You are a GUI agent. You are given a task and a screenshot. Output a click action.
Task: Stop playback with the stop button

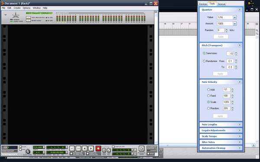pos(84,148)
